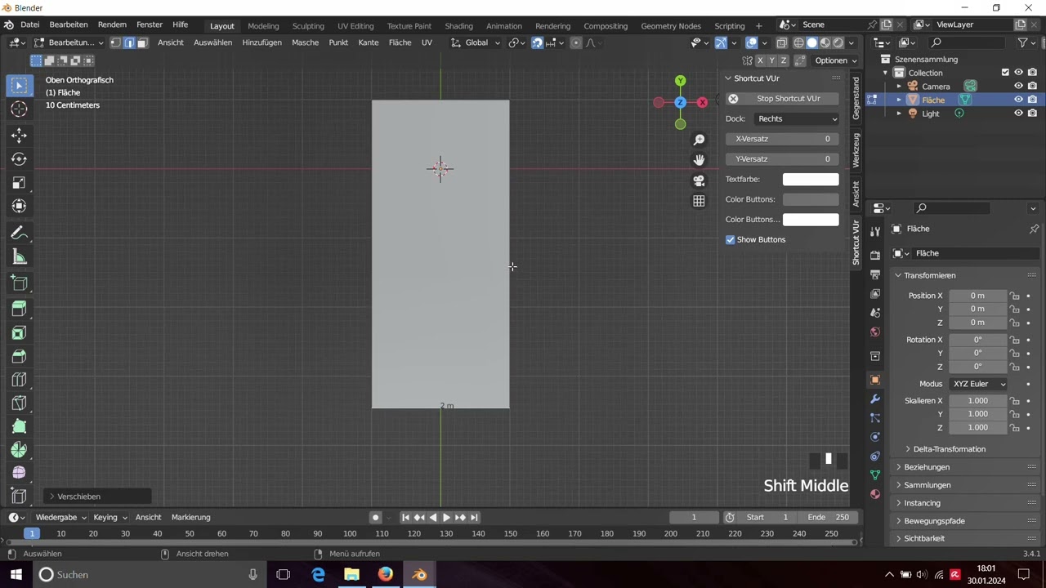Open the Masche menu in viewport header
Viewport: 1046px width, 588px height.
click(305, 42)
